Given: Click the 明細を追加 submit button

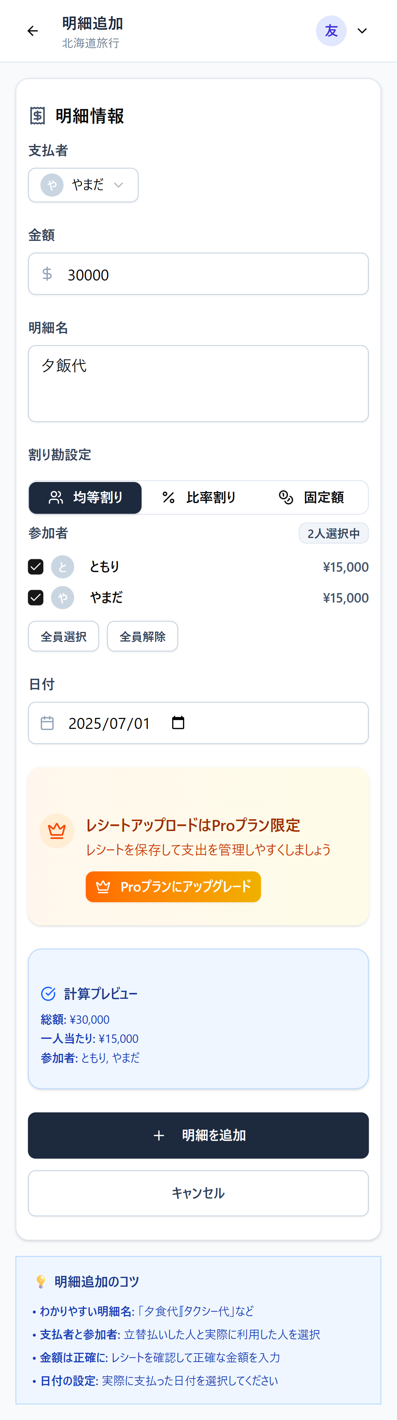Looking at the screenshot, I should [198, 1135].
